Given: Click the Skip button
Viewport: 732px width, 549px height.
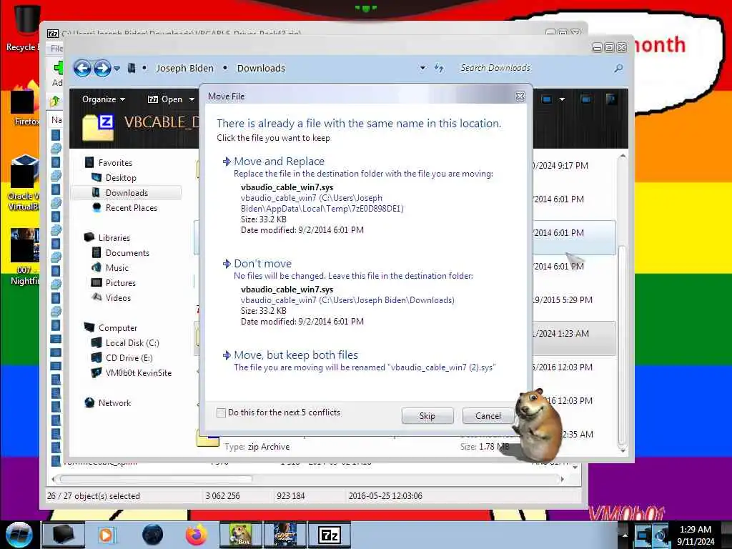Looking at the screenshot, I should pyautogui.click(x=427, y=416).
